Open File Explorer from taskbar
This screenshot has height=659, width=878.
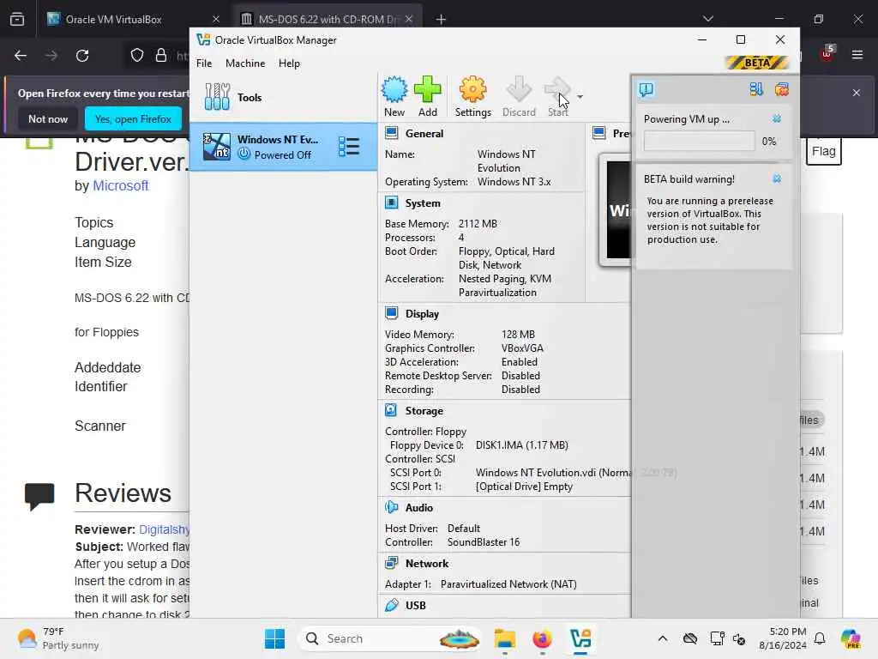[x=504, y=638]
